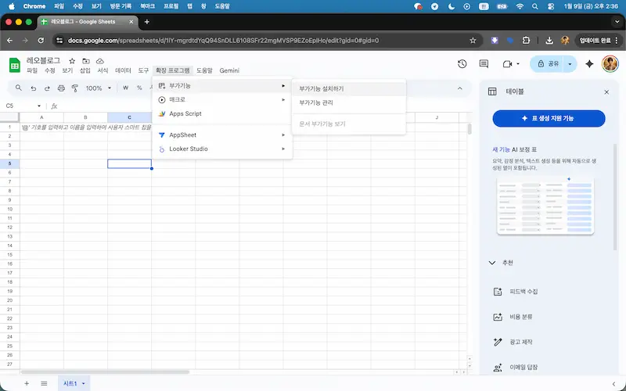
Task: Format as currency ₩ button
Action: [x=125, y=88]
